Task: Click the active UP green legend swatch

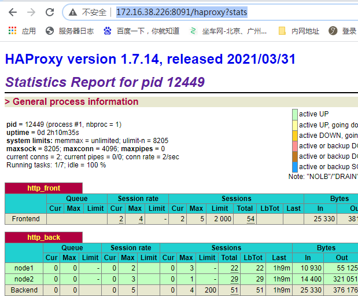Action: (295, 114)
